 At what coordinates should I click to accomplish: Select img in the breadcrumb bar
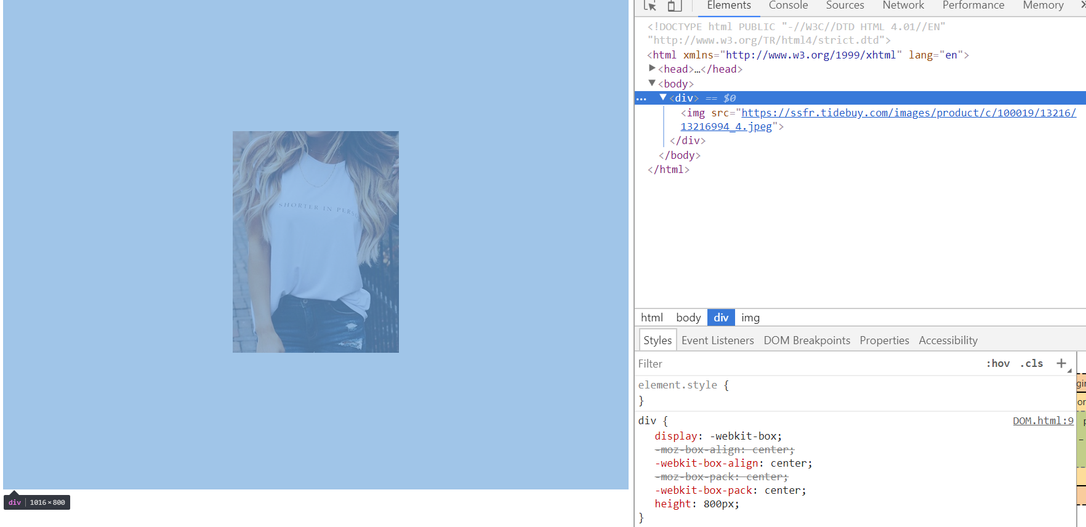pyautogui.click(x=750, y=318)
